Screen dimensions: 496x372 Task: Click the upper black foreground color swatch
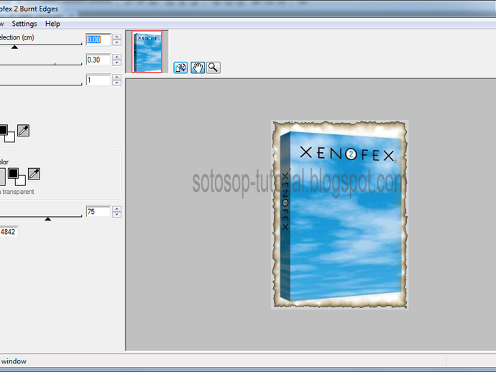point(3,129)
